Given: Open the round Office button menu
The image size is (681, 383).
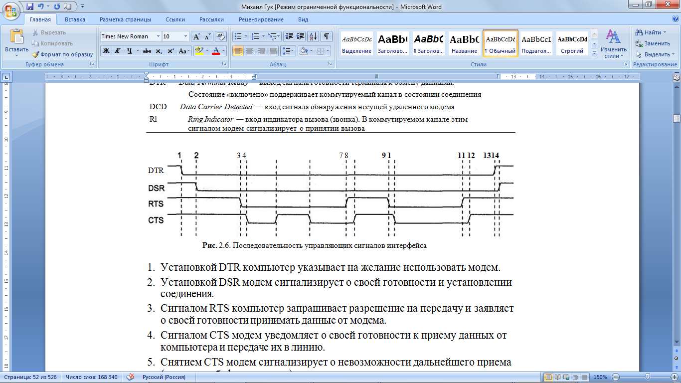Looking at the screenshot, I should [x=11, y=10].
